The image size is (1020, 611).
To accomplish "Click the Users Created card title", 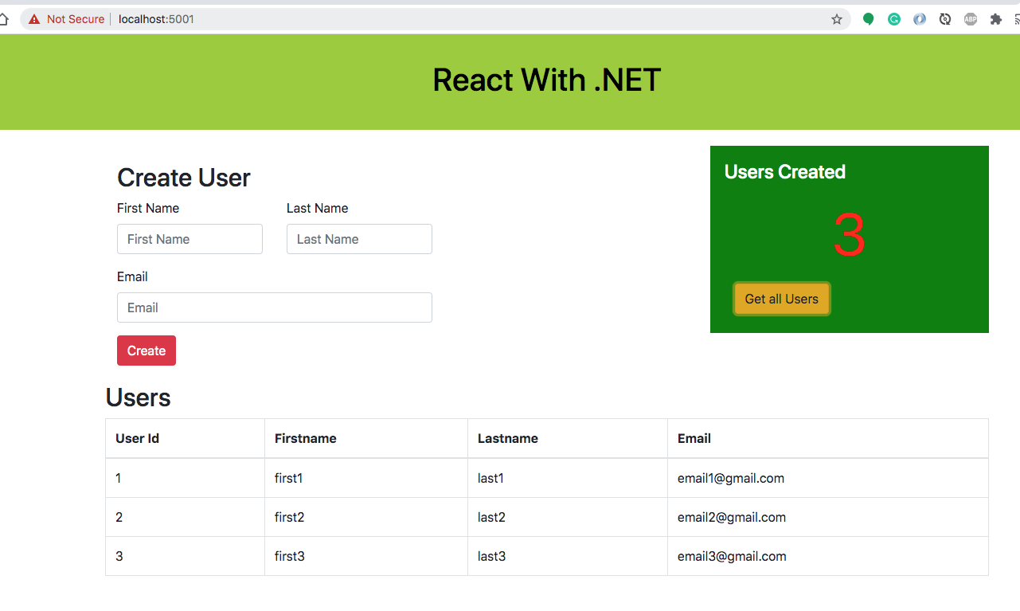I will [x=785, y=172].
